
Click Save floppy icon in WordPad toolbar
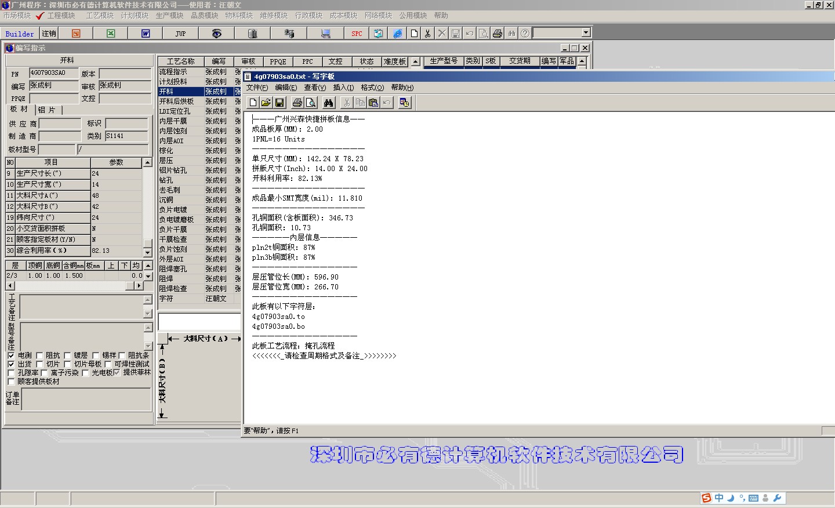pos(279,103)
